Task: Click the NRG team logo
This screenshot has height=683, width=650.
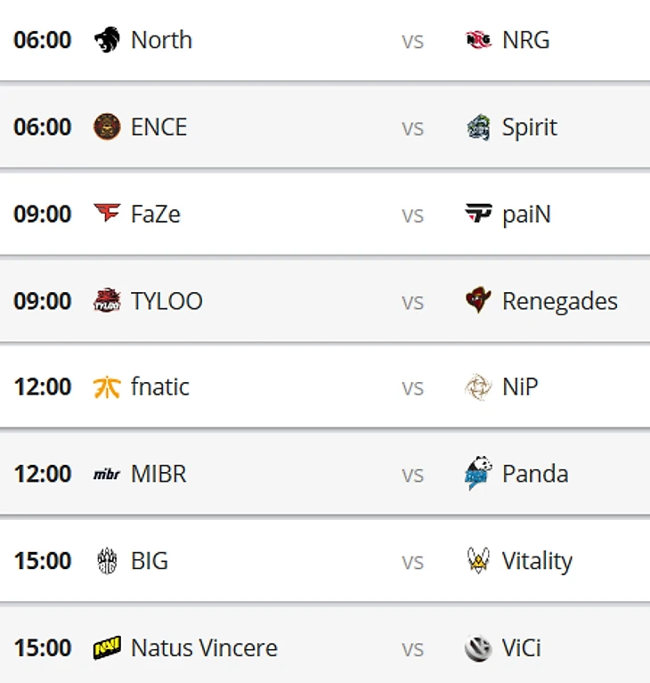Action: pos(478,40)
